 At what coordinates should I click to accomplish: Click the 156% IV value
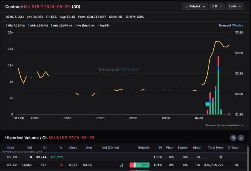coord(158,157)
